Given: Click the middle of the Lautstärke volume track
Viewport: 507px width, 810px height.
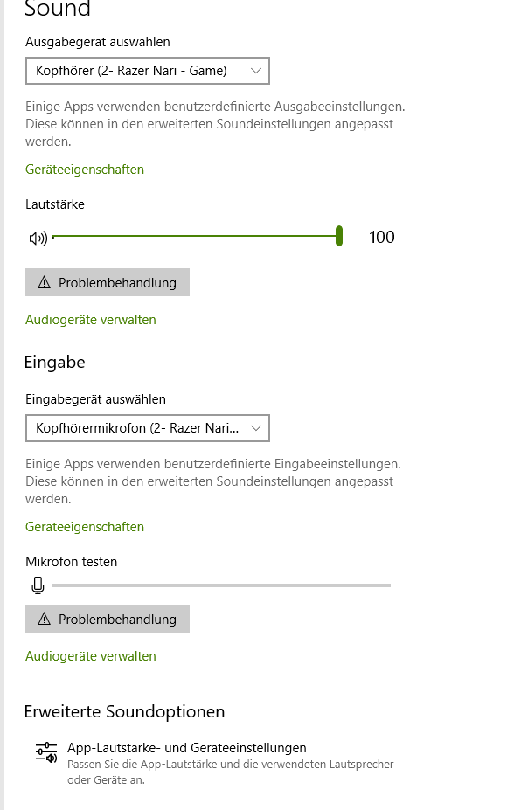Looking at the screenshot, I should tap(195, 236).
